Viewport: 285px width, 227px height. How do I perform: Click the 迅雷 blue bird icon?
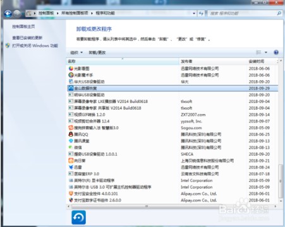[71, 167]
